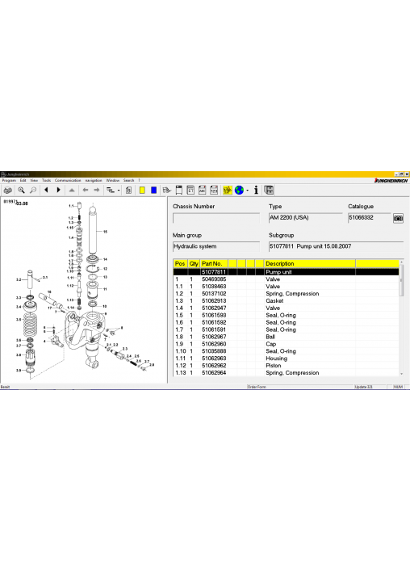Go to previous page with left arrow

point(46,191)
